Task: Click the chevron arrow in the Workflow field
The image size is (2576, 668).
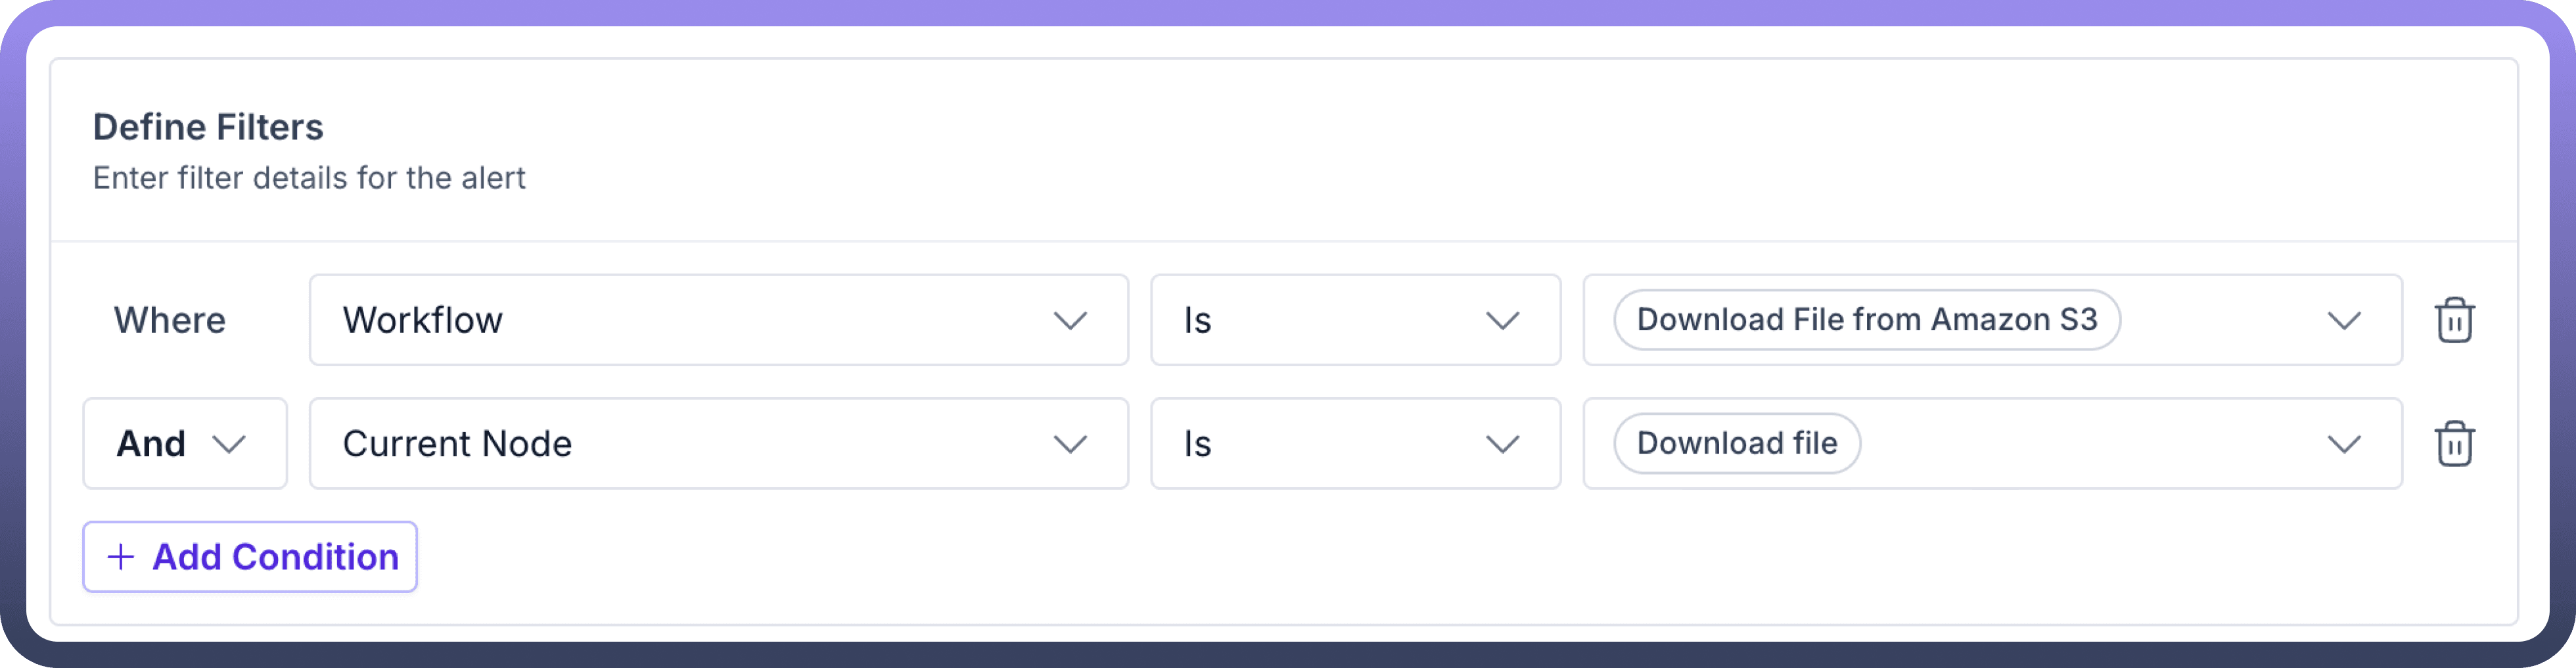Action: coord(1069,321)
